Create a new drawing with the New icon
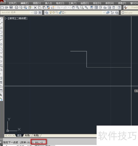Image resolution: width=138 pixels, height=146 pixels. 2,7
